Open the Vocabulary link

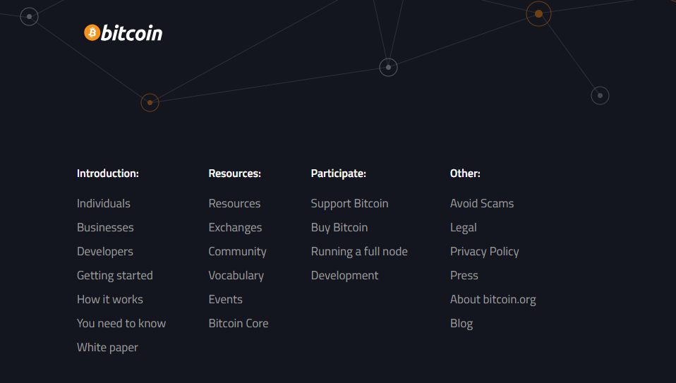click(236, 275)
